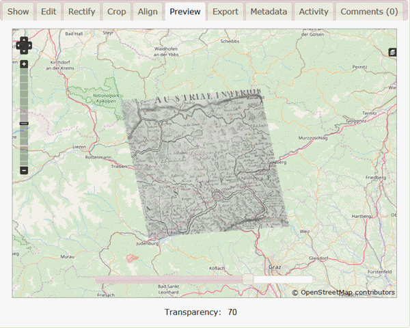Click the white end of transparency track
Screen dimensions: 410x328
283,279
